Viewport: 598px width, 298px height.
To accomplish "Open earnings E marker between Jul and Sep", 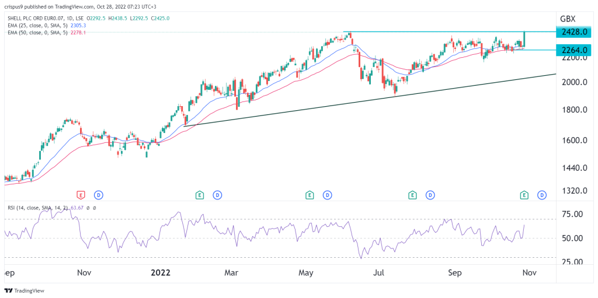I will coord(413,195).
